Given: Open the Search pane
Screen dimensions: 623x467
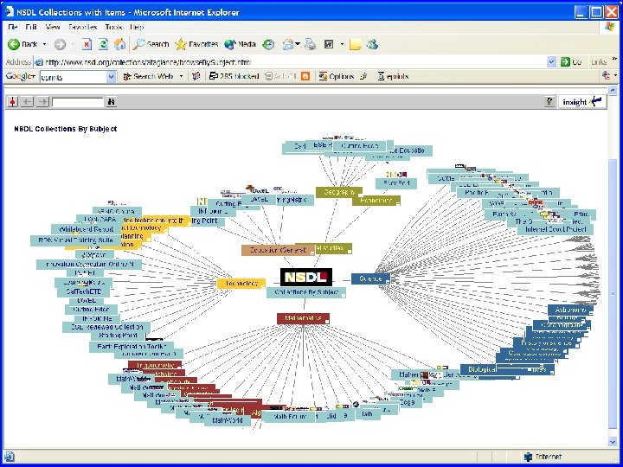Looking at the screenshot, I should tap(151, 44).
